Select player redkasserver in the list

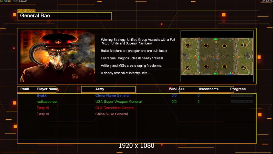coord(47,101)
